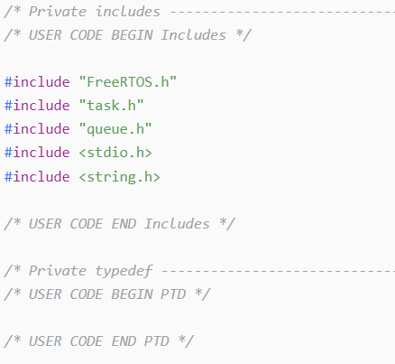
Task: Click #include keyword before FreeRTOS.h
Action: 37,82
